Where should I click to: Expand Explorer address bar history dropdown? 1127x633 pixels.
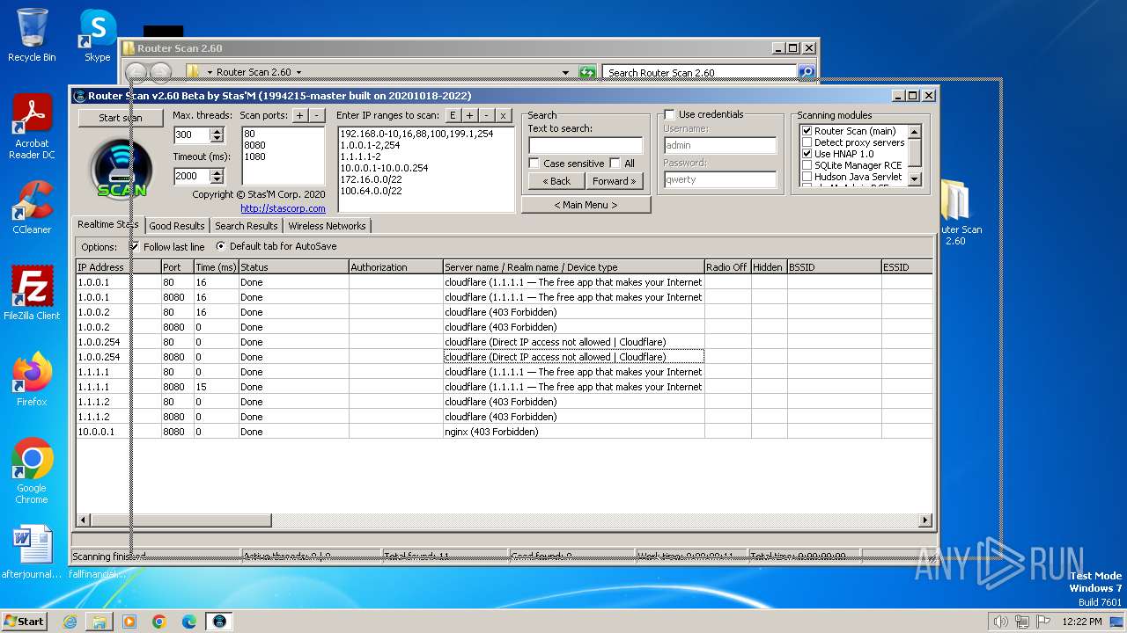[565, 73]
